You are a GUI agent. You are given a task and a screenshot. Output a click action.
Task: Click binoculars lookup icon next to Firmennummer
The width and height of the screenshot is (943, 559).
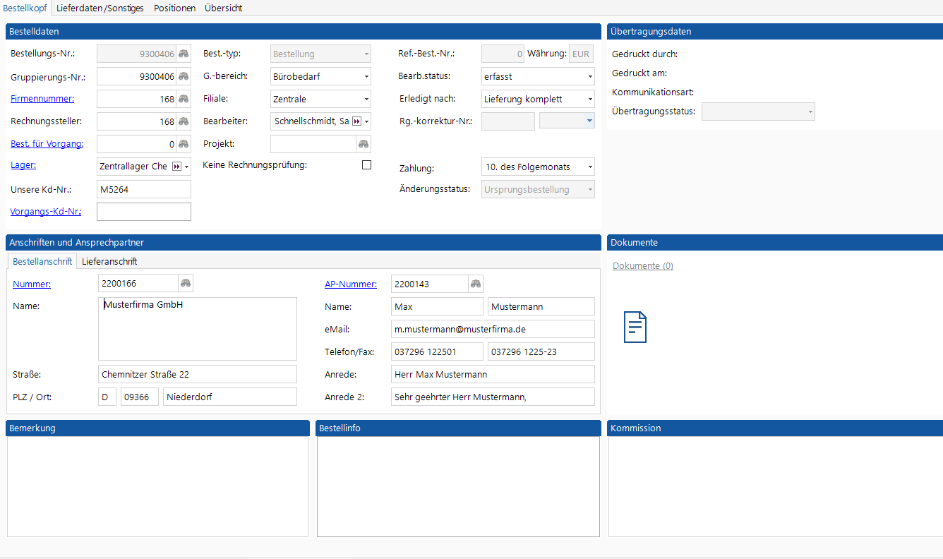coord(184,99)
